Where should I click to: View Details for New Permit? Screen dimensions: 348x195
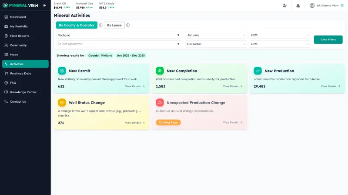click(135, 86)
